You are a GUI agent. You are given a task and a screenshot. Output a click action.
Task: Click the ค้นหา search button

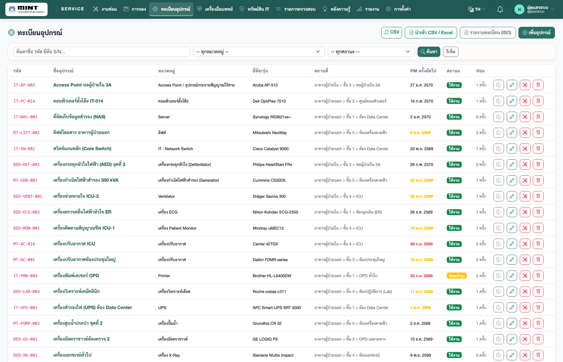coord(429,51)
